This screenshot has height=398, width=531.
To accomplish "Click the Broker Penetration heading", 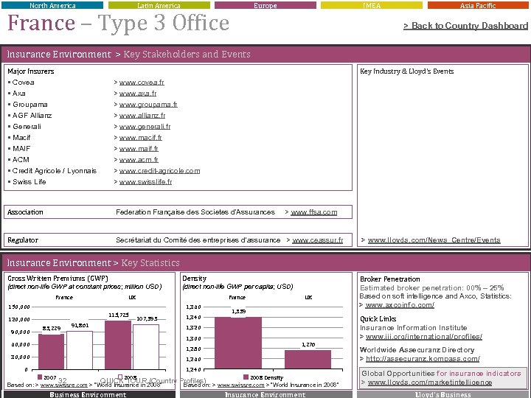I will (x=390, y=279).
